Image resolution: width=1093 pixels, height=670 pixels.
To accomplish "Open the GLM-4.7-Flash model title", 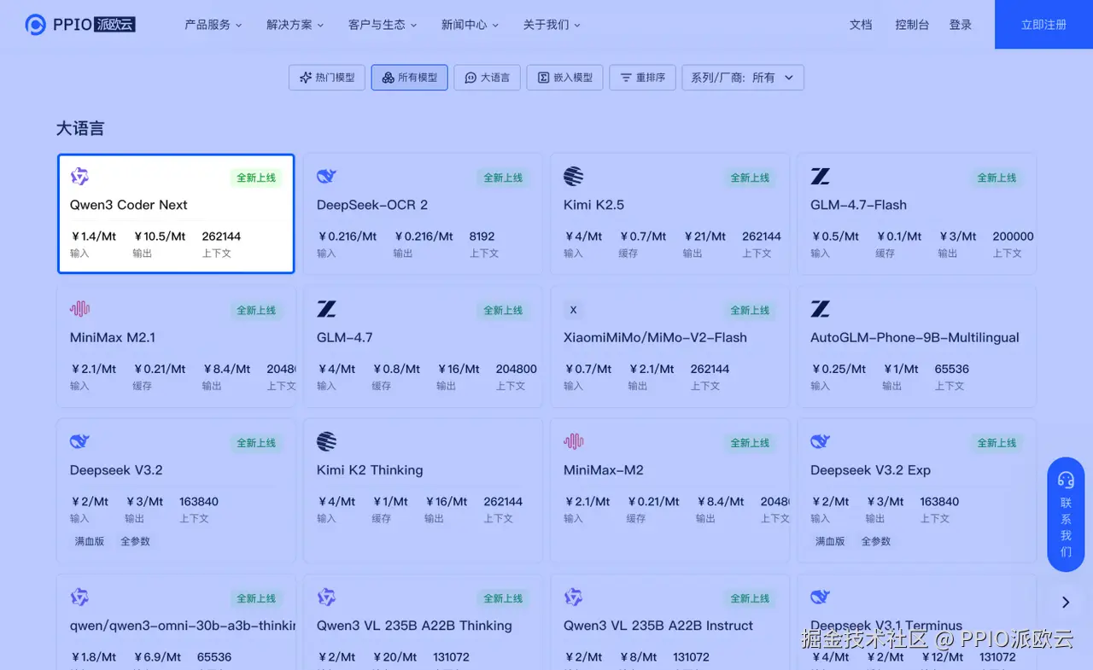I will click(x=858, y=205).
